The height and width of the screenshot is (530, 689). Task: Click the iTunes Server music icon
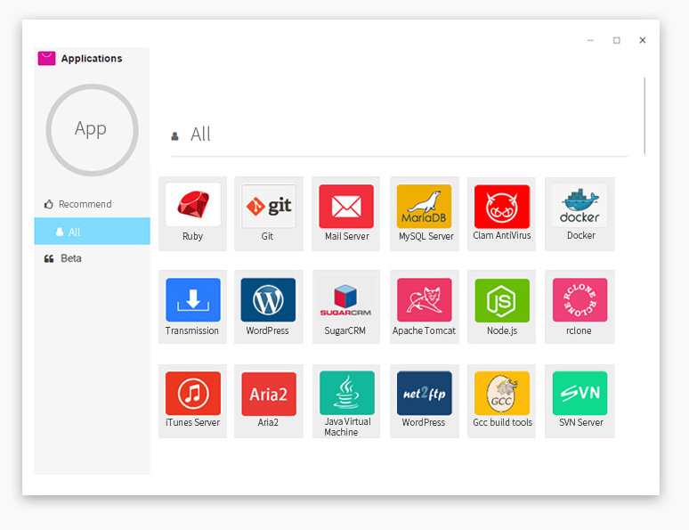click(193, 394)
